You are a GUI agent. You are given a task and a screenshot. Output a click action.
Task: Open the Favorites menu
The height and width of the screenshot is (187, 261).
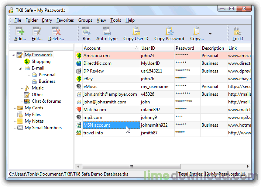[x=65, y=20]
